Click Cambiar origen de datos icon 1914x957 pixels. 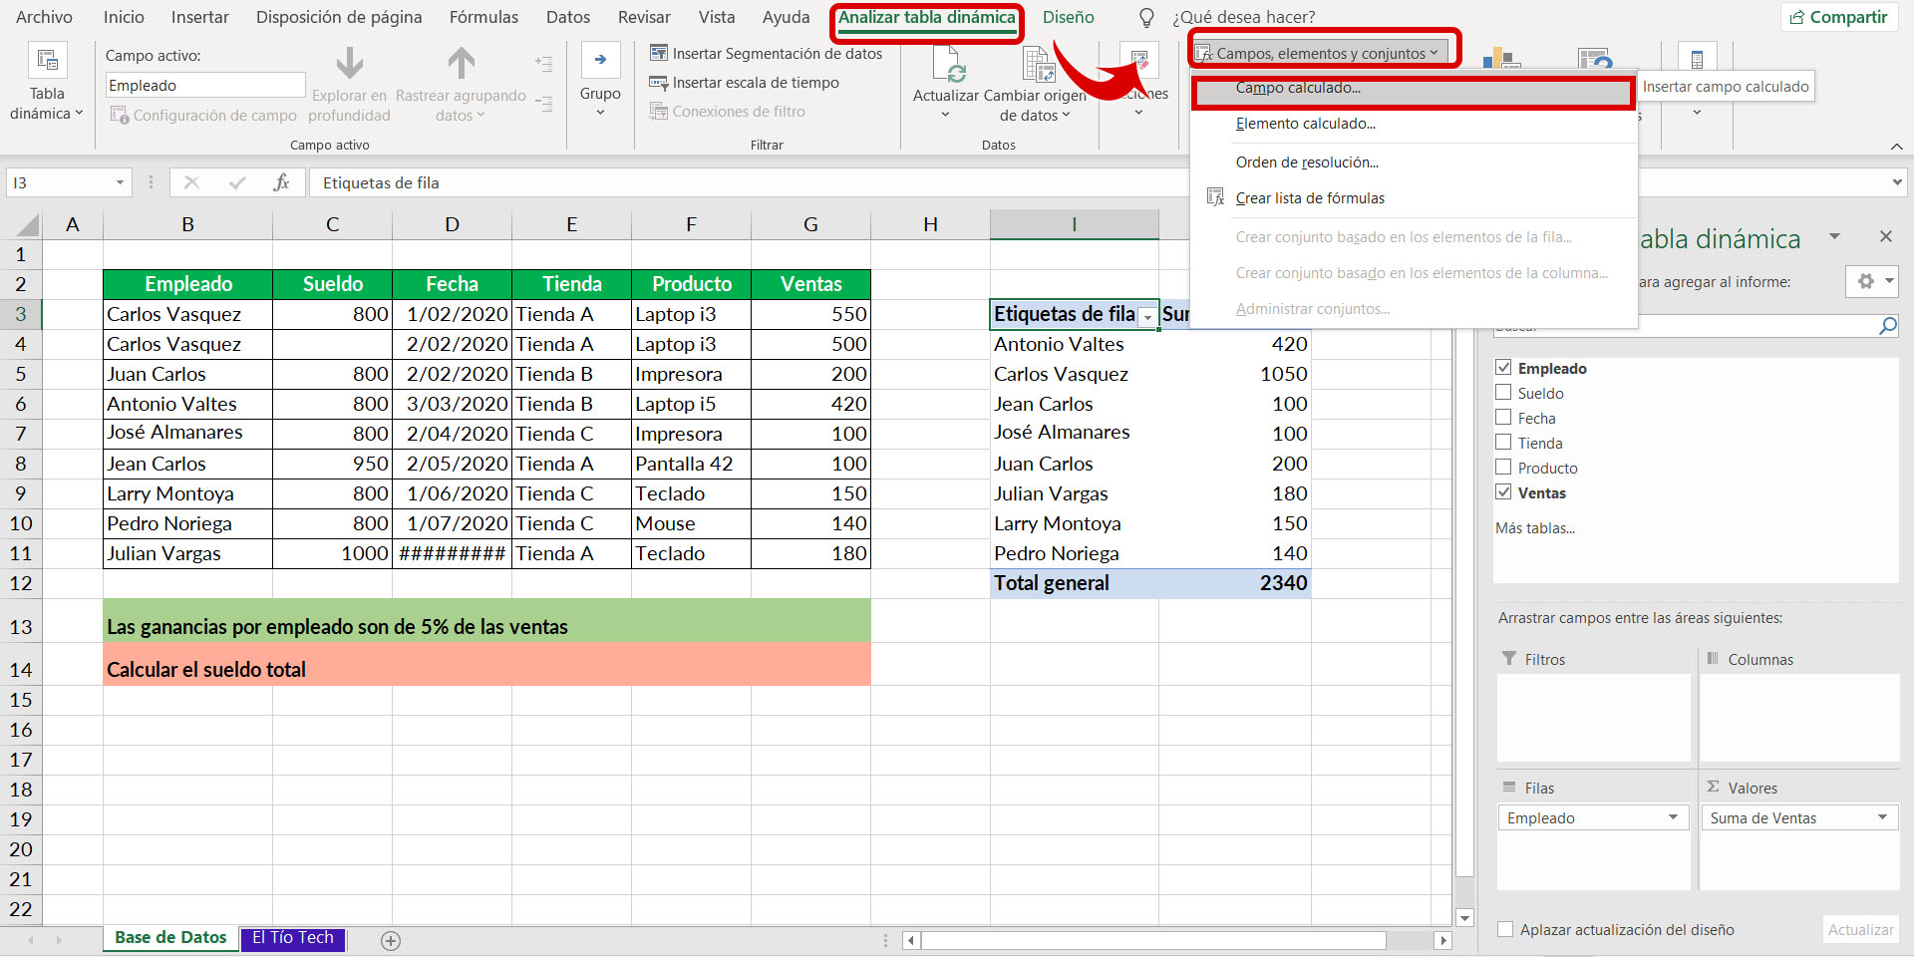coord(1037,65)
